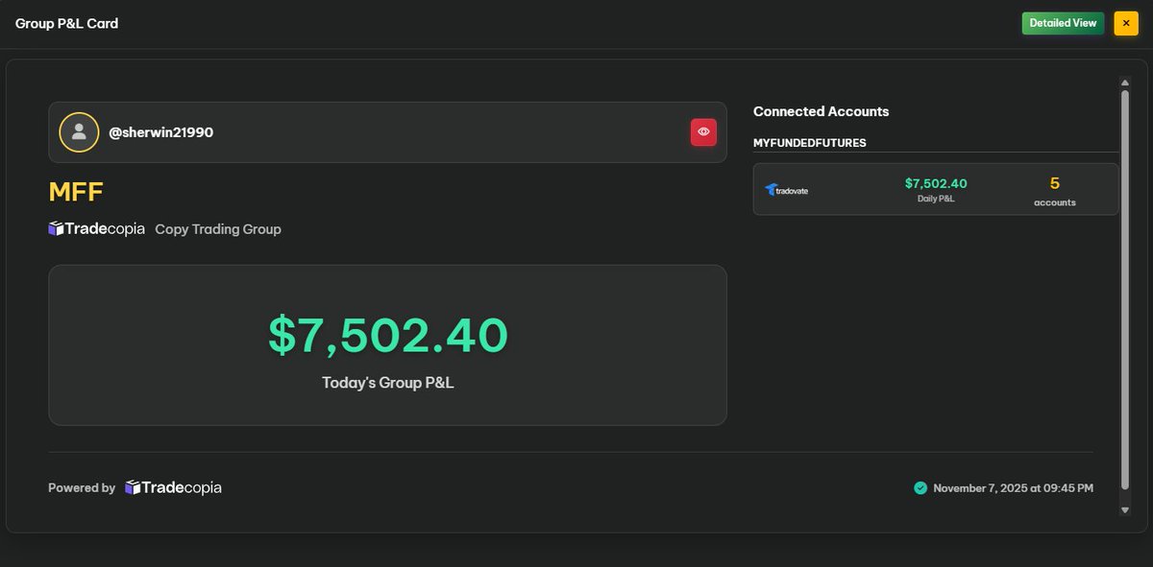Toggle the red eye visibility button
The width and height of the screenshot is (1153, 567).
coord(703,132)
